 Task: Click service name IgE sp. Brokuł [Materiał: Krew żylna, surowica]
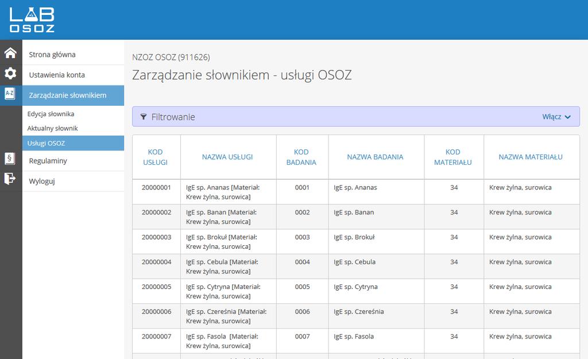click(x=222, y=242)
